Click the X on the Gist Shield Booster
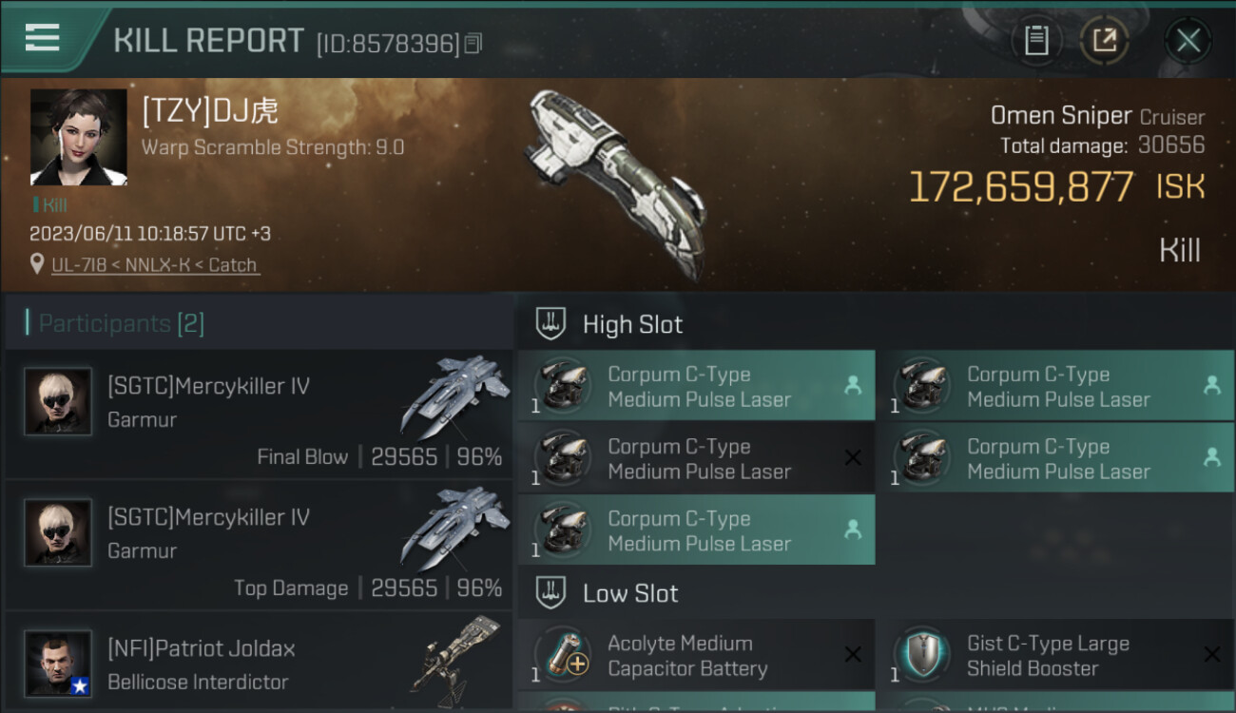The image size is (1236, 713). 1211,654
